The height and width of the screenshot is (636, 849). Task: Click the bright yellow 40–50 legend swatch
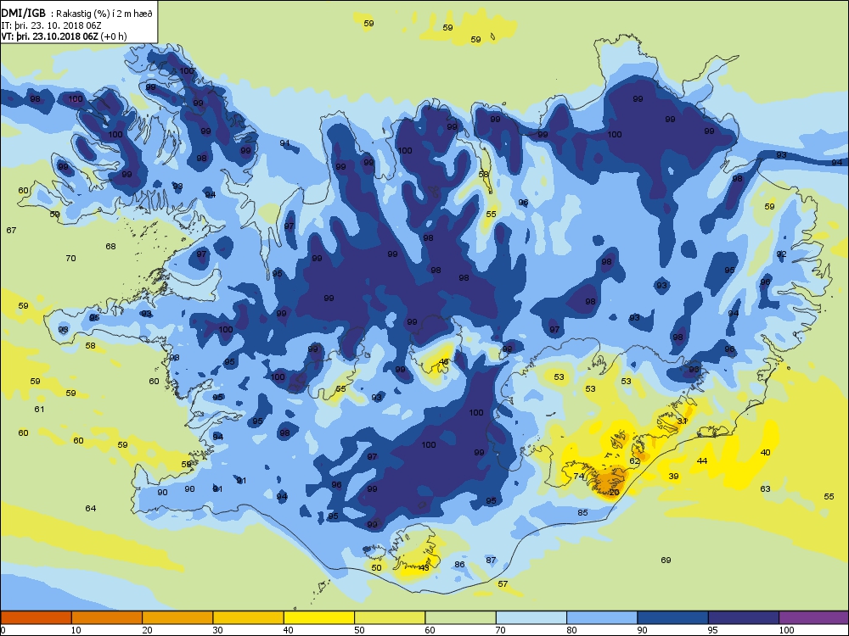319,617
